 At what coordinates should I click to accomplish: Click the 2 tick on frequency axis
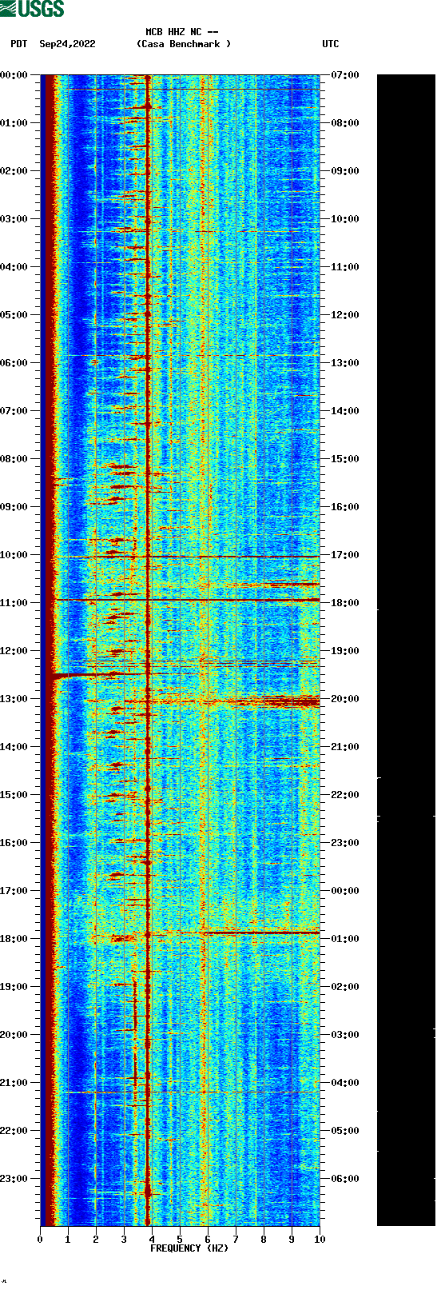(96, 1240)
